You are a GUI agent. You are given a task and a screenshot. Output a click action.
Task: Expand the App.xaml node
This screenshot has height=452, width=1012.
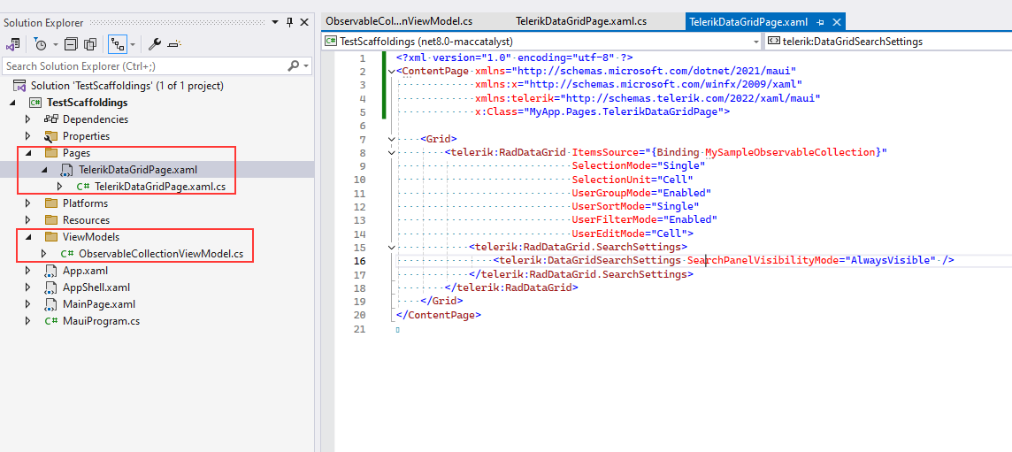28,271
